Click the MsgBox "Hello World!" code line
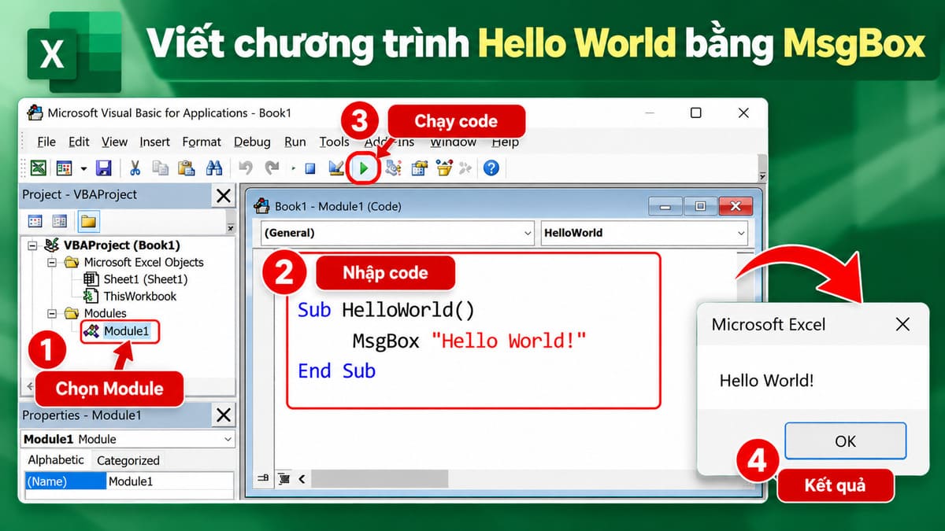 coord(470,341)
